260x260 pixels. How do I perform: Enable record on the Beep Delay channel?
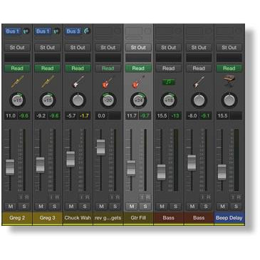click(239, 197)
